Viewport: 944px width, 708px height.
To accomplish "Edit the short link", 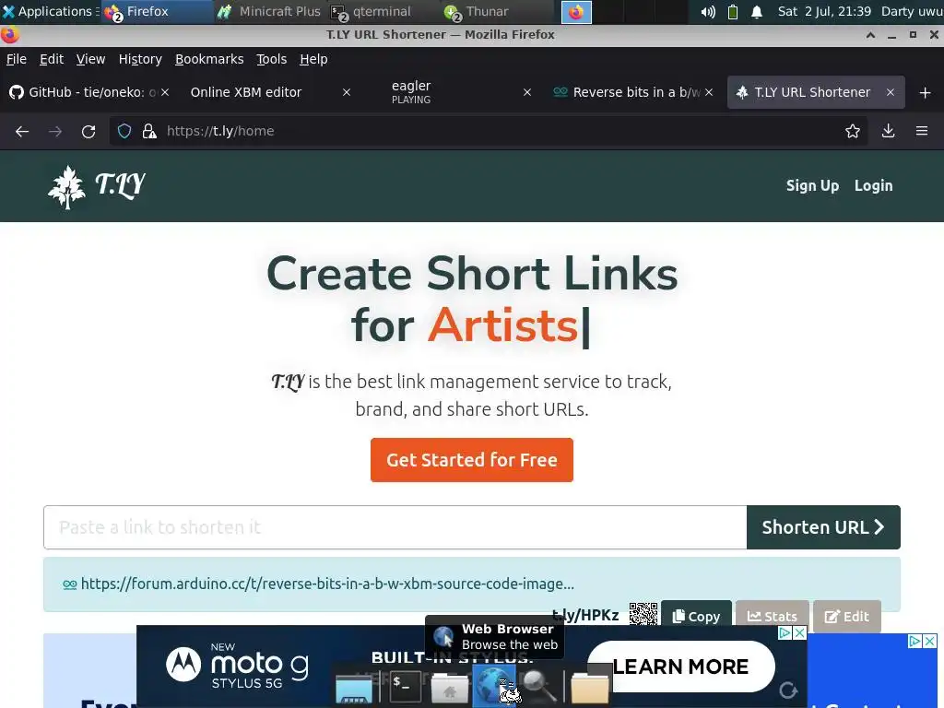I will click(x=846, y=616).
